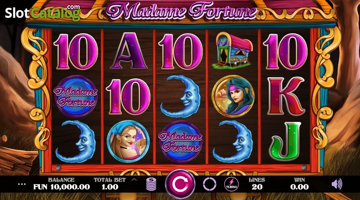
Task: Click the blonde card reader symbol
Action: tap(128, 141)
